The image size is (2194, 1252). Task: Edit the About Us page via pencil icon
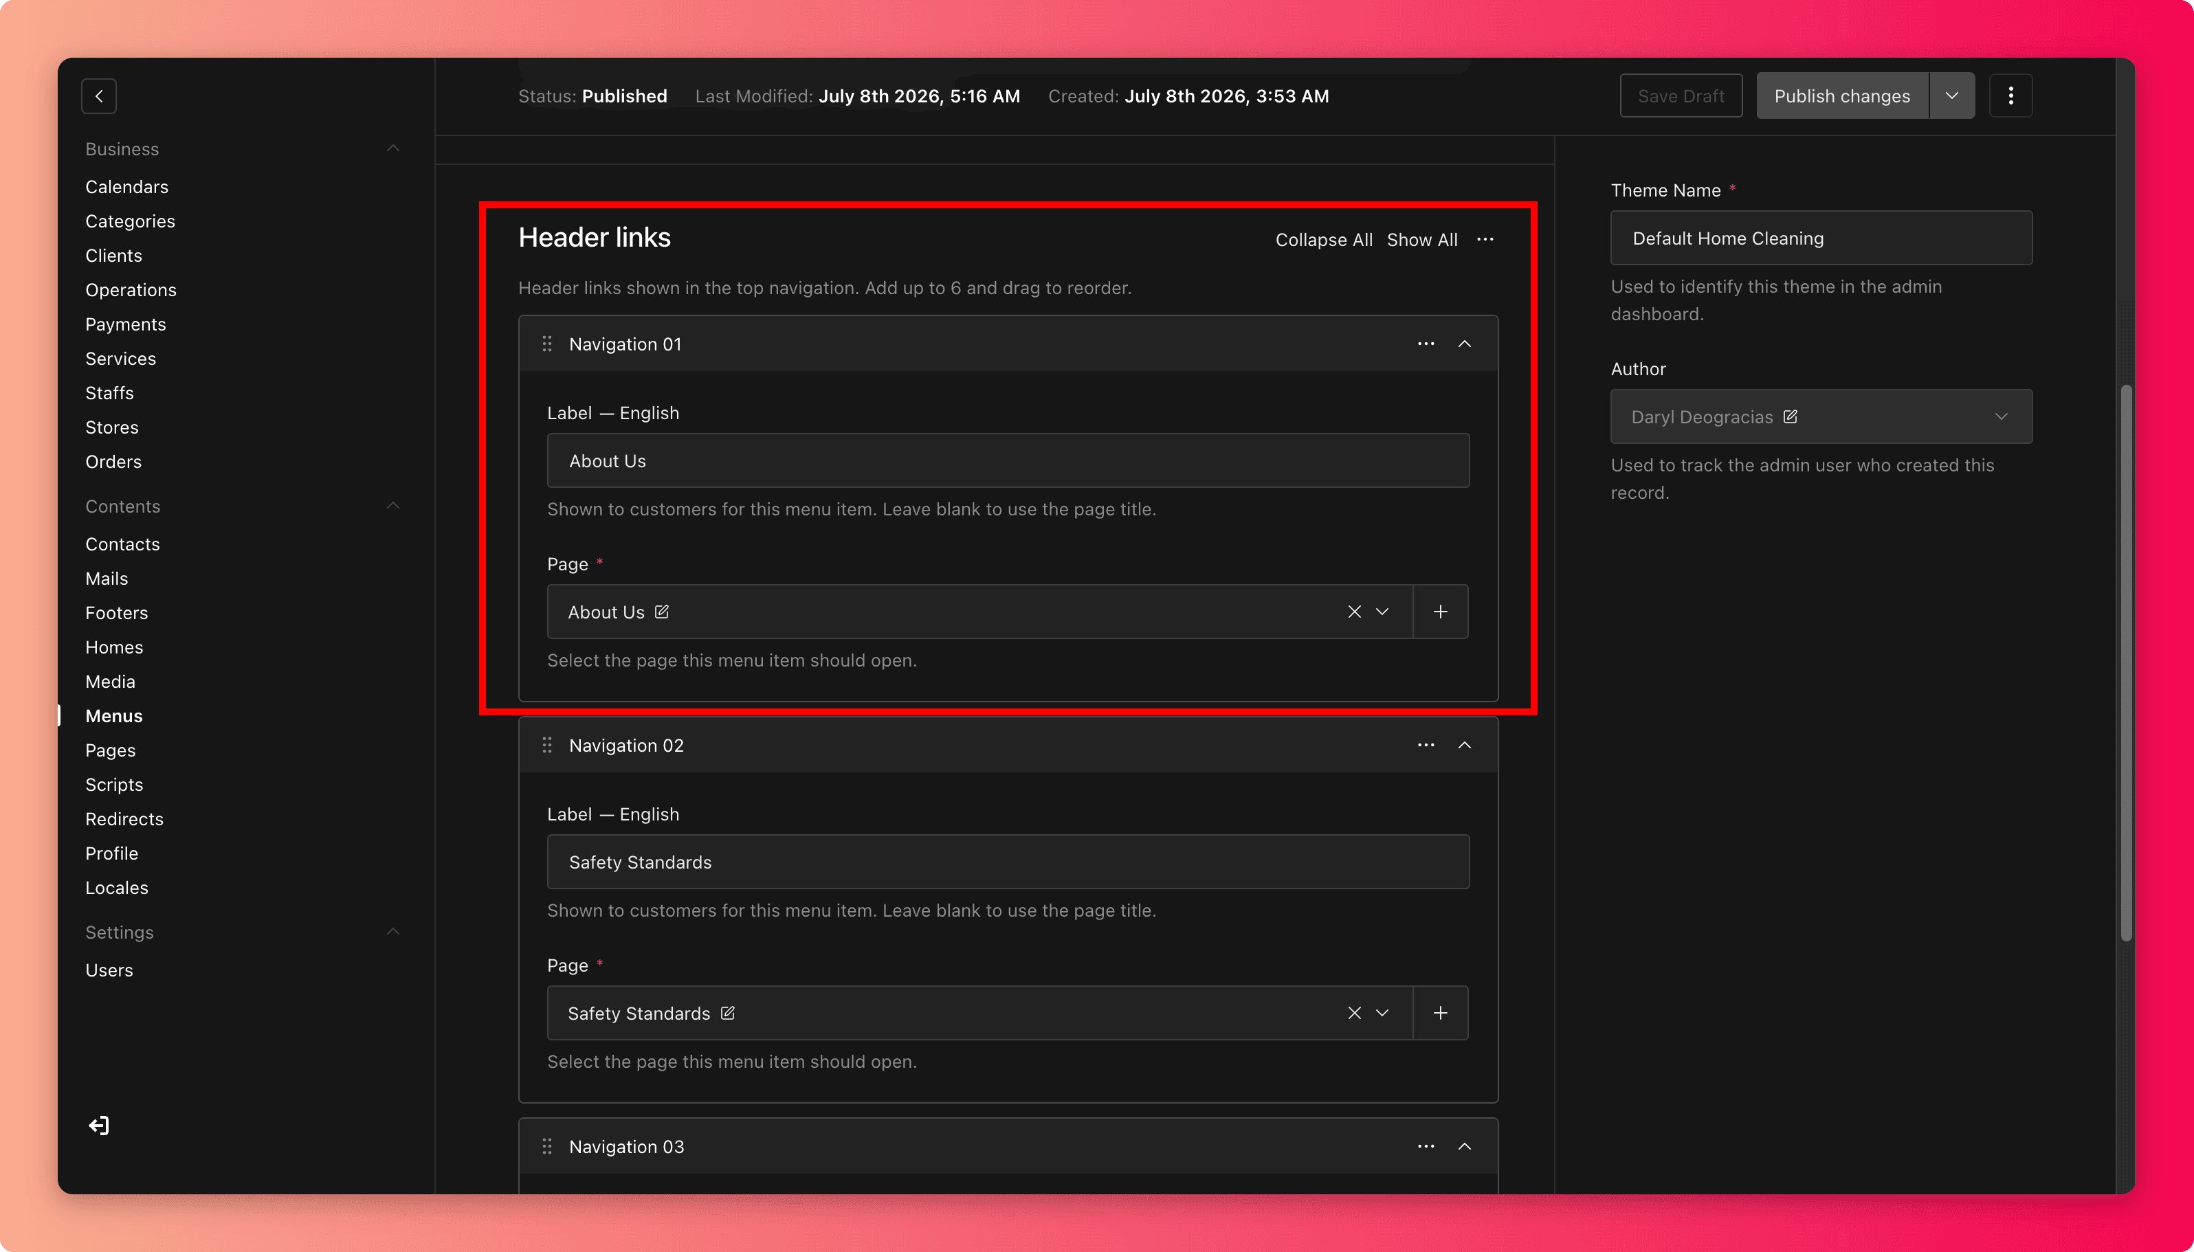pos(661,612)
